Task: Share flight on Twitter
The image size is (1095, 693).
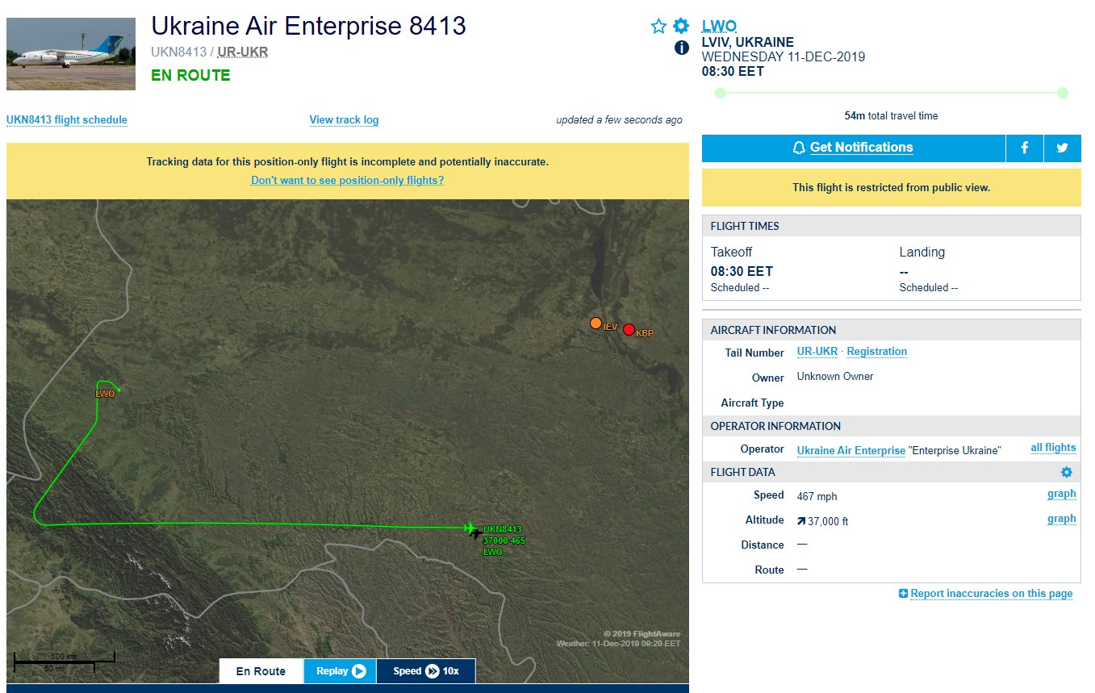Action: [x=1062, y=148]
